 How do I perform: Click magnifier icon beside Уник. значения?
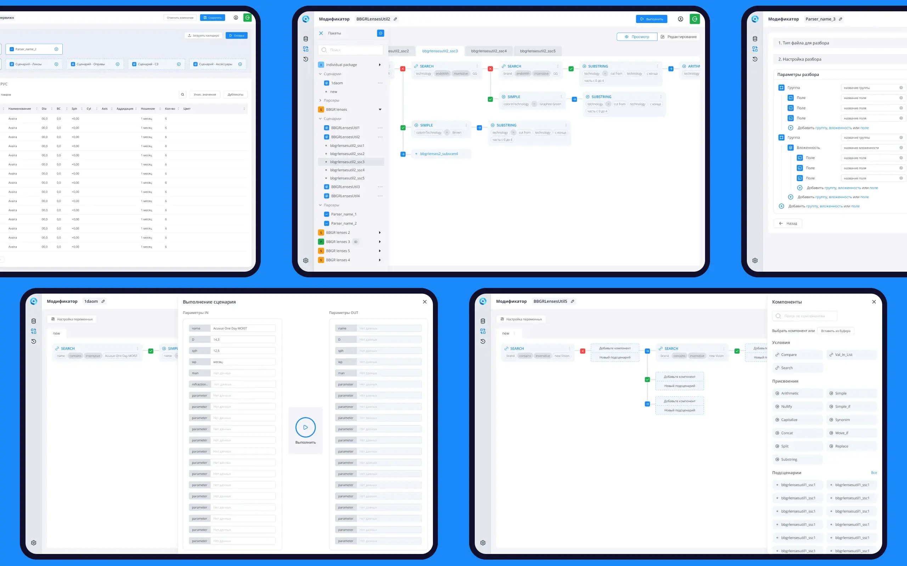pos(182,94)
